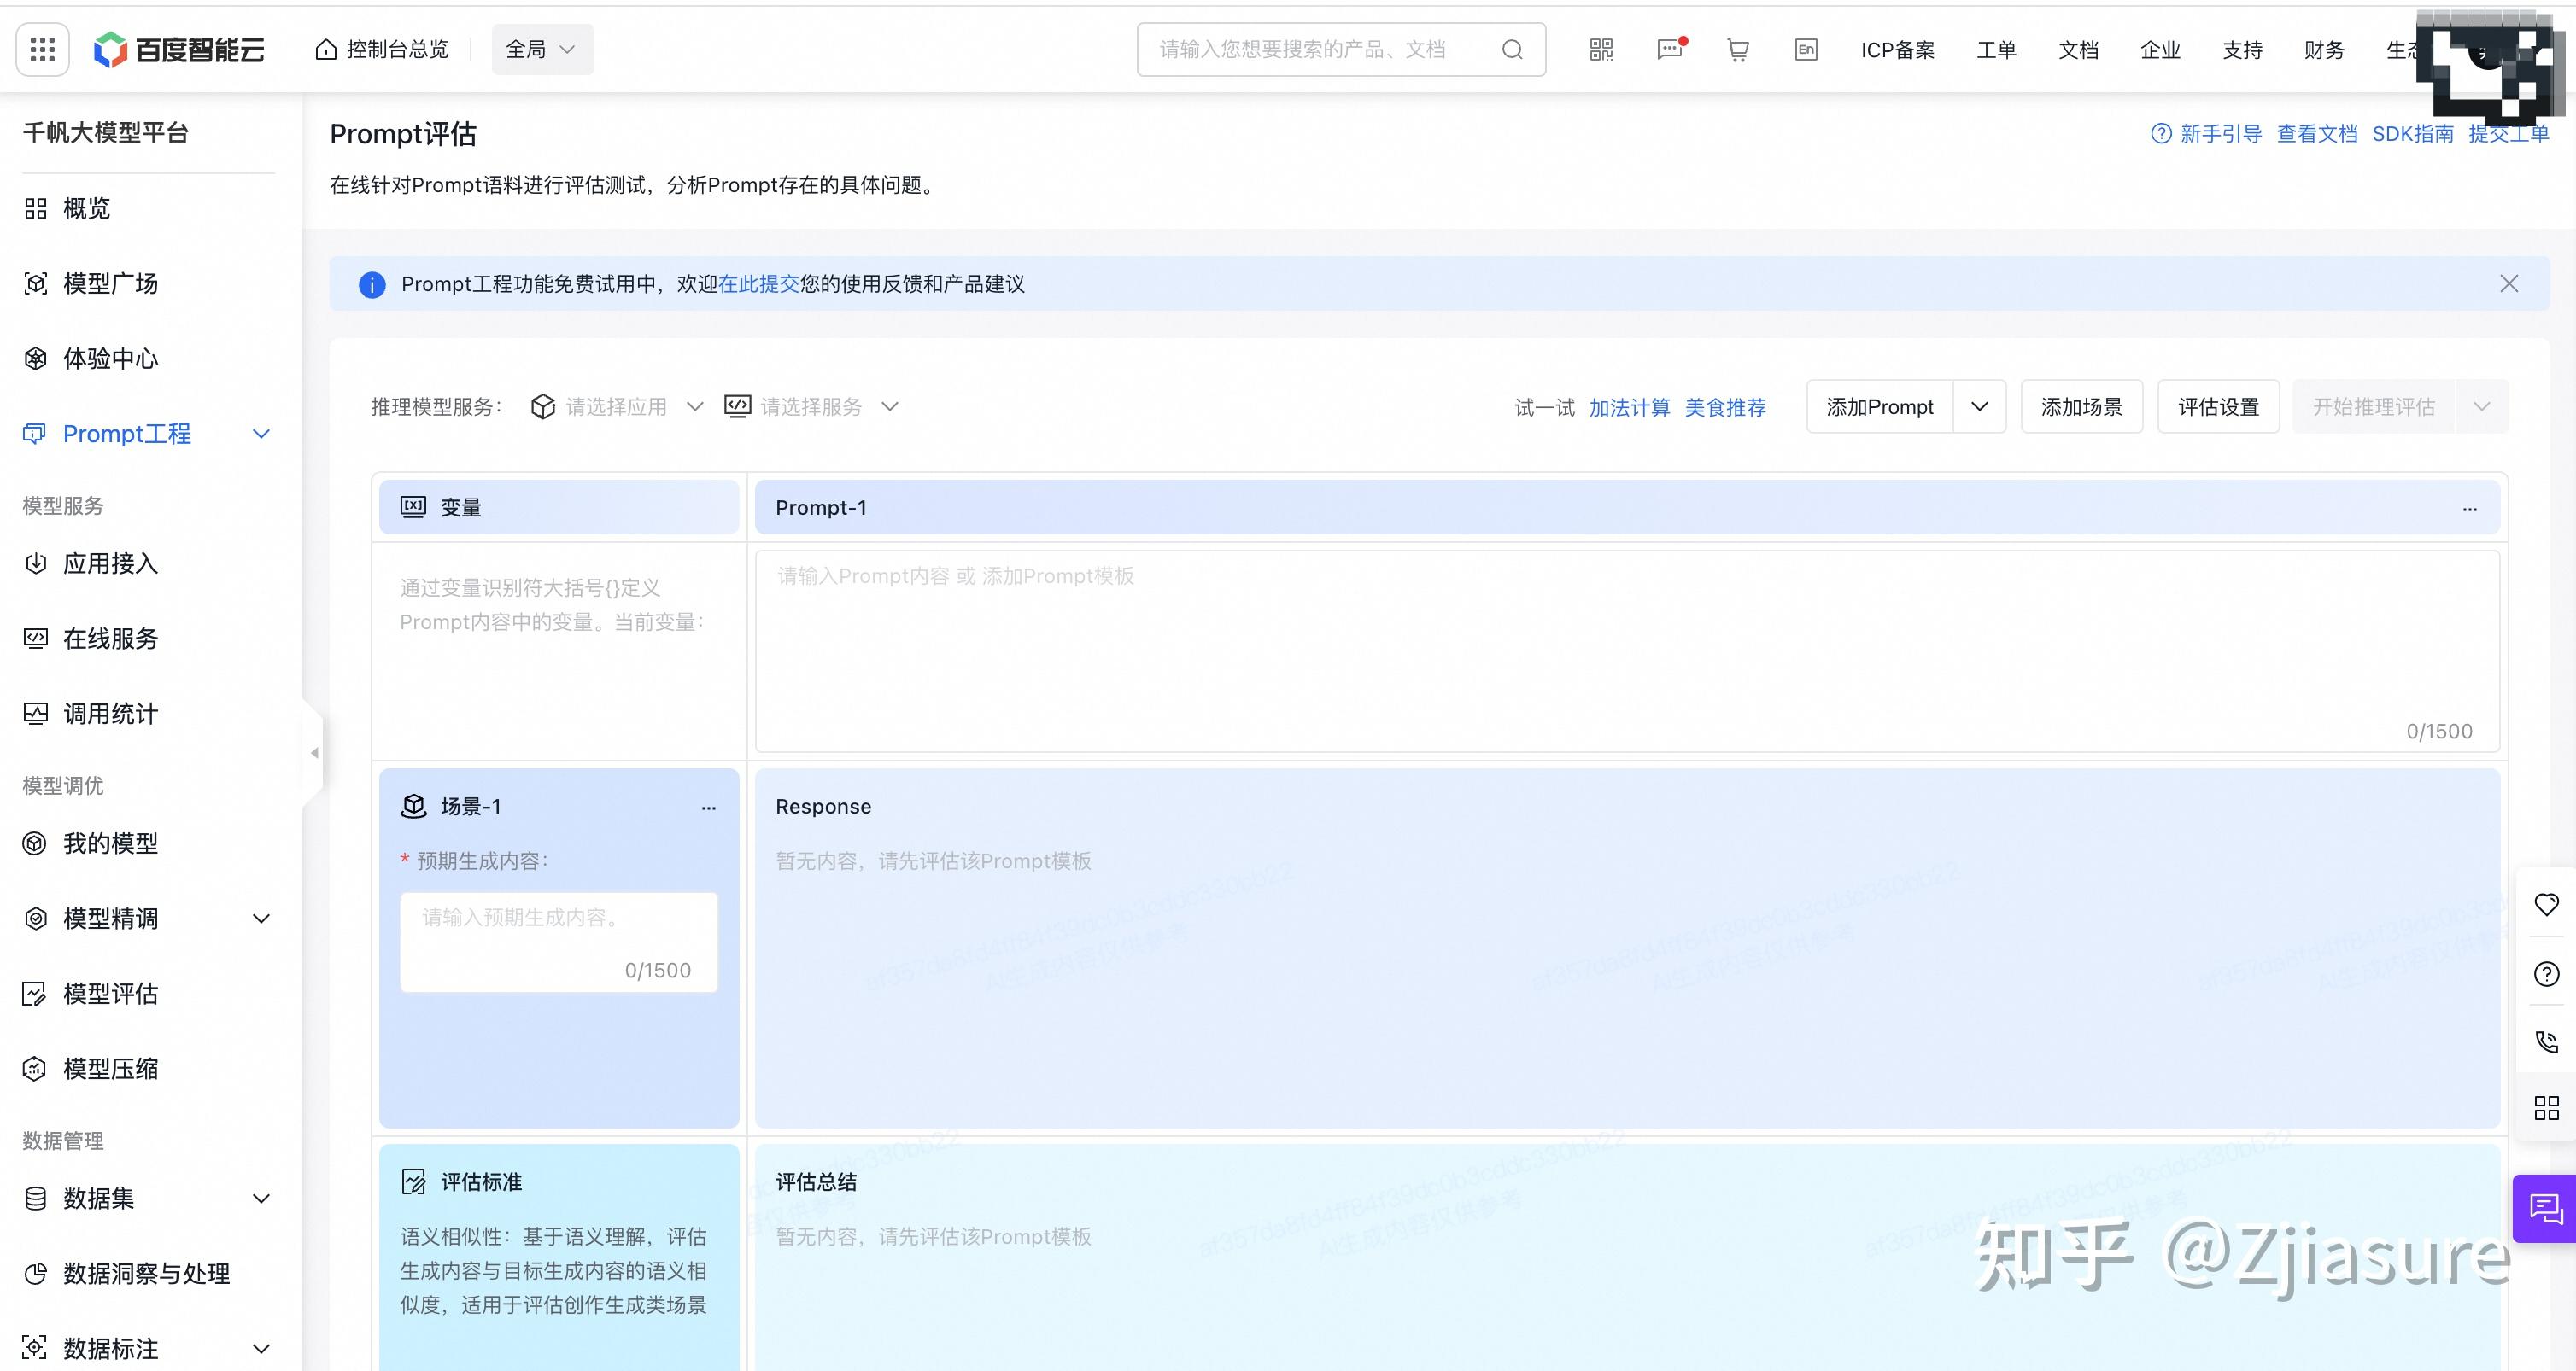Open the purple feedback chat button
The width and height of the screenshot is (2576, 1371).
click(2546, 1208)
